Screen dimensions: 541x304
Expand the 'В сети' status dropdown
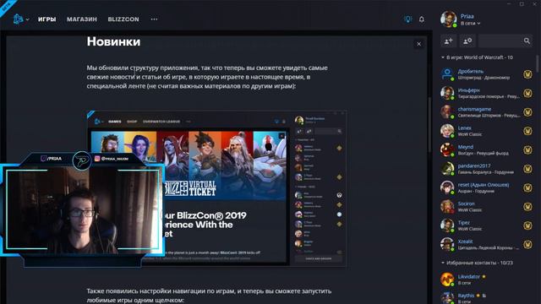click(x=470, y=24)
